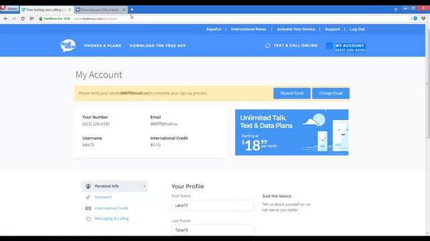Click the email value under Email heading
Image resolution: width=430 pixels, height=241 pixels.
click(164, 124)
